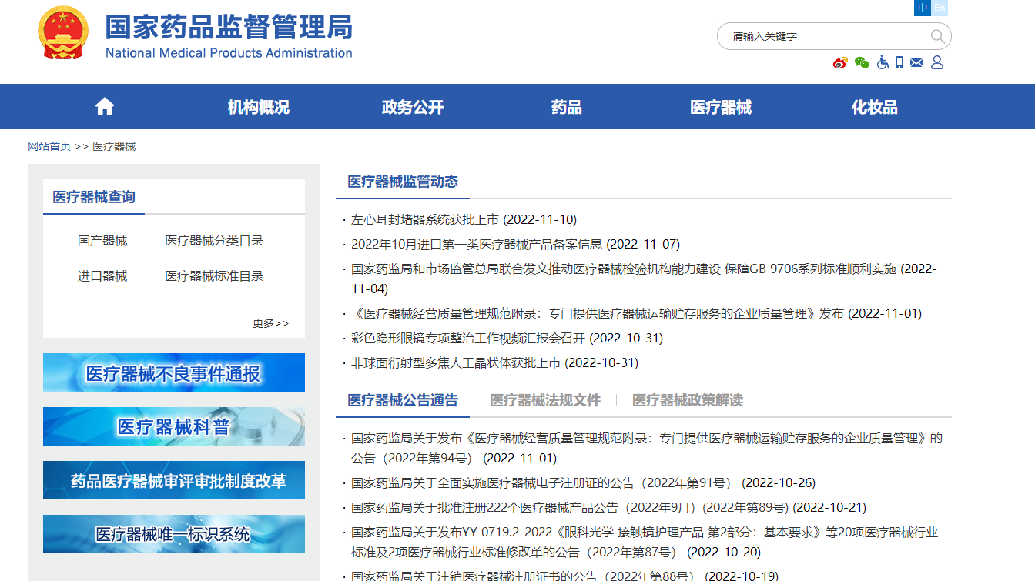Click the 医疗器械不良事件通报 banner
Image resolution: width=1035 pixels, height=581 pixels.
(174, 373)
